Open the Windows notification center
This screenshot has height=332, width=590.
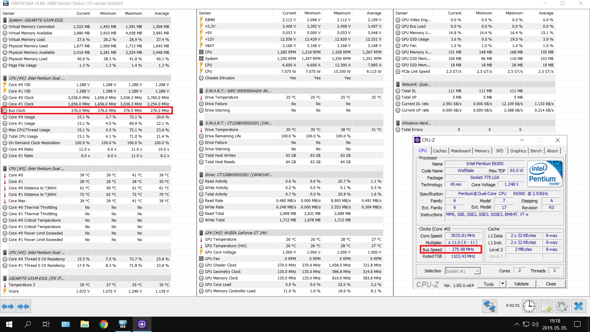coord(577,324)
